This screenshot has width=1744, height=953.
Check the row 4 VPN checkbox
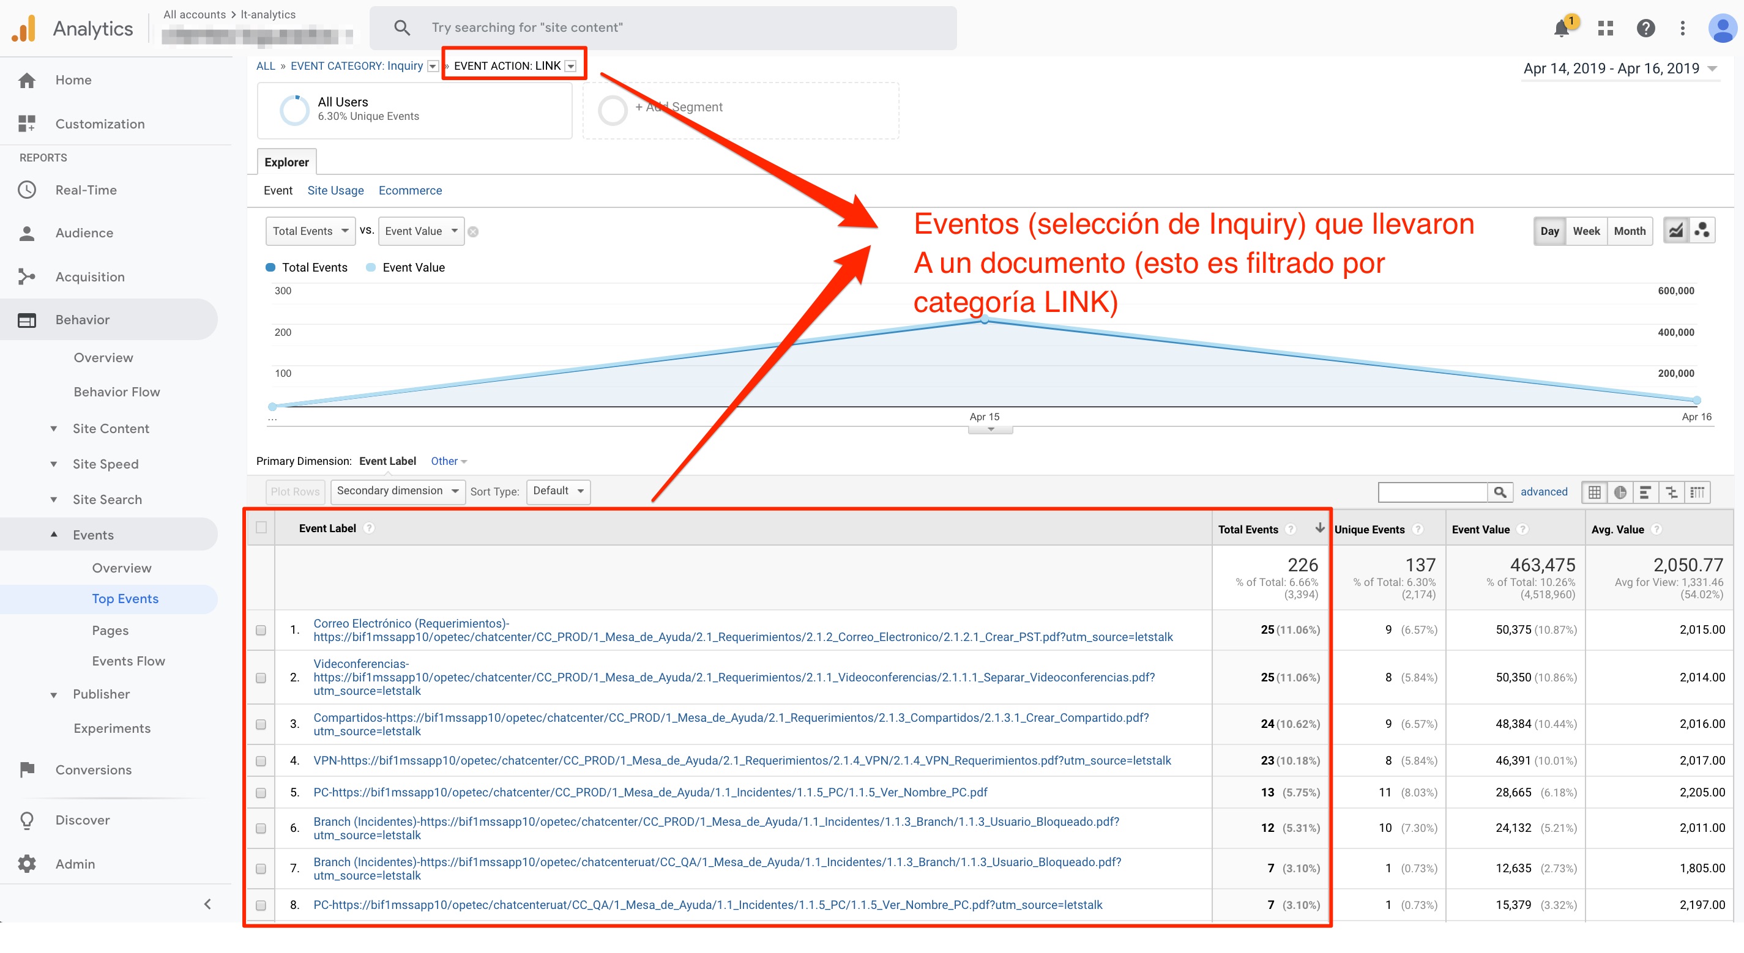(261, 761)
